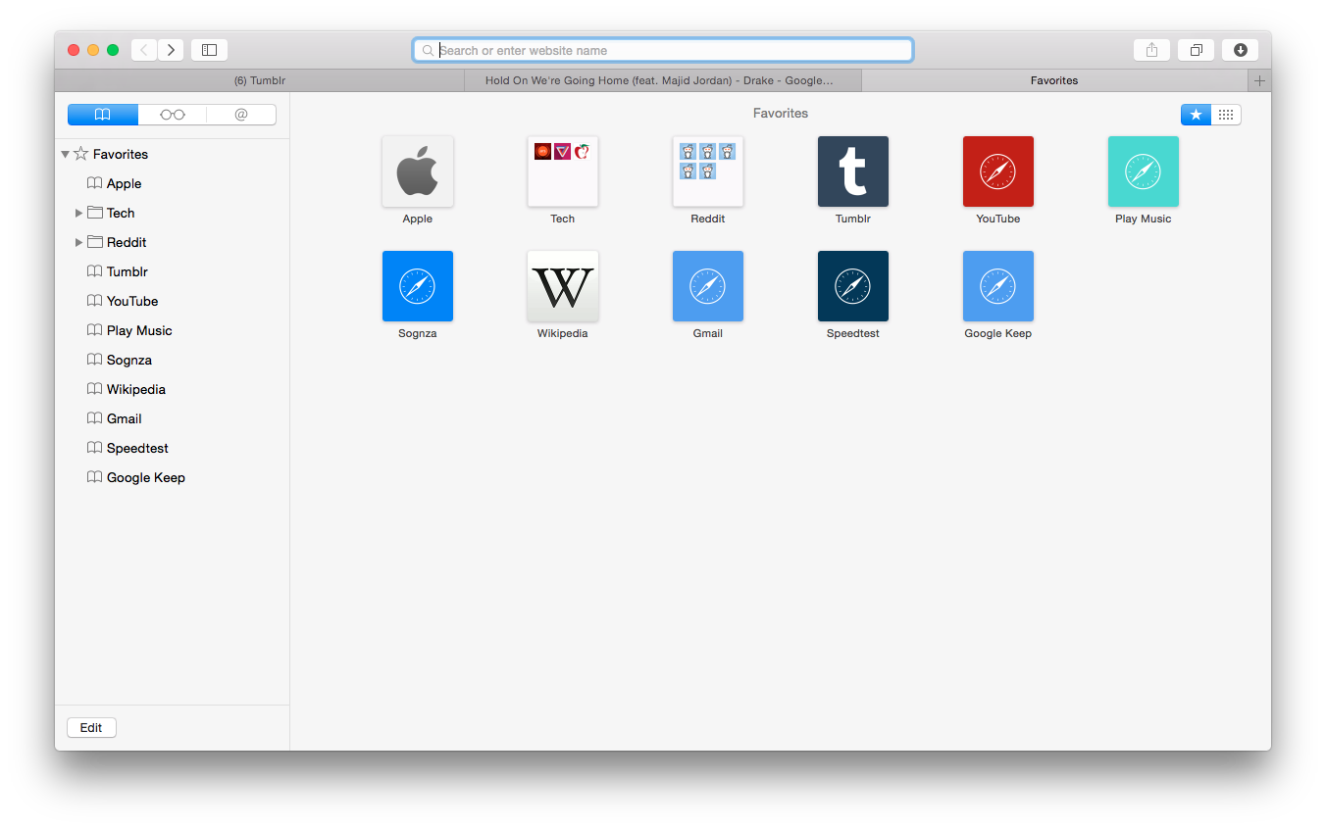Image resolution: width=1326 pixels, height=829 pixels.
Task: Select Sognza bookmark in sidebar
Action: click(x=172, y=360)
